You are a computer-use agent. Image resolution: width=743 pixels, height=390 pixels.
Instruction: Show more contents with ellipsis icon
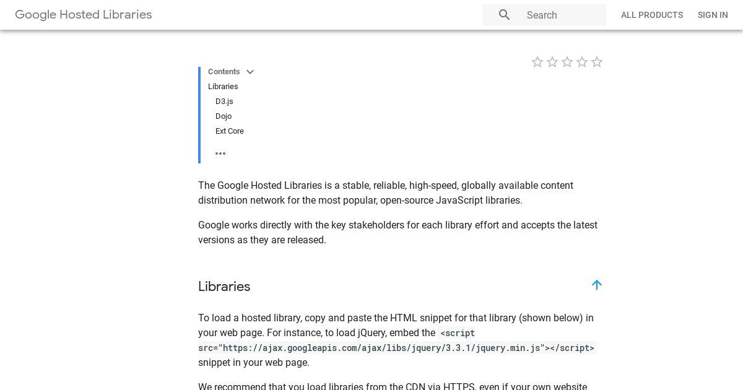coord(220,154)
